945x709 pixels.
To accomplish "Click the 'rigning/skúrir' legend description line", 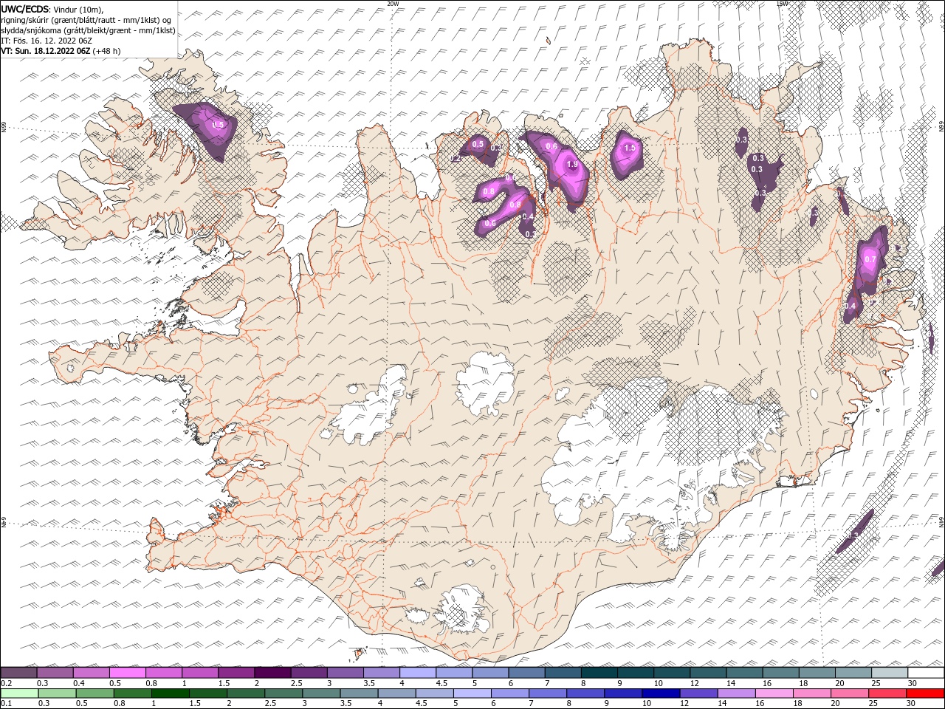I will pos(86,20).
